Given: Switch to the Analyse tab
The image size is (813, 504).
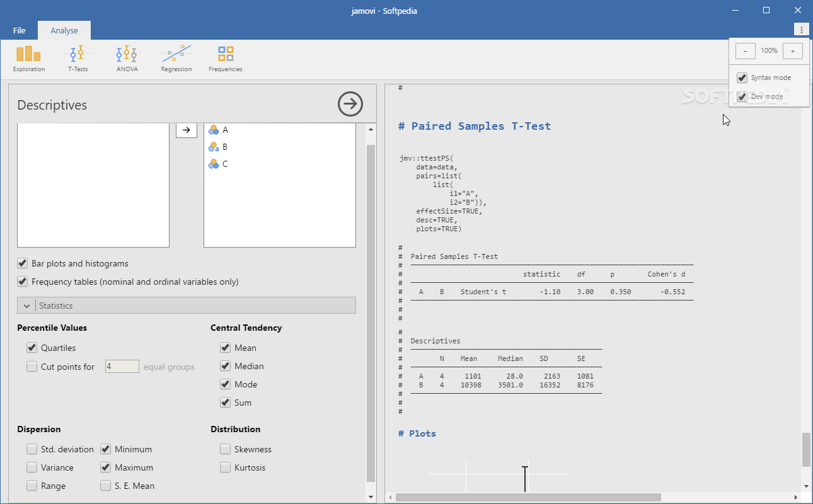Looking at the screenshot, I should (64, 30).
